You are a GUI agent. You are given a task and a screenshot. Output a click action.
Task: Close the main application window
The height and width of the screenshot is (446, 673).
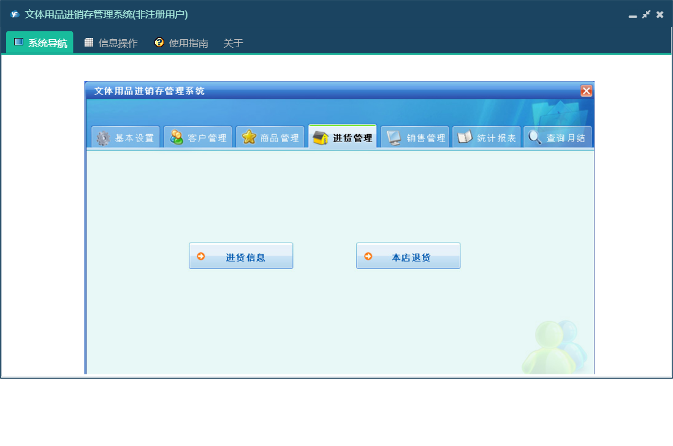(660, 15)
